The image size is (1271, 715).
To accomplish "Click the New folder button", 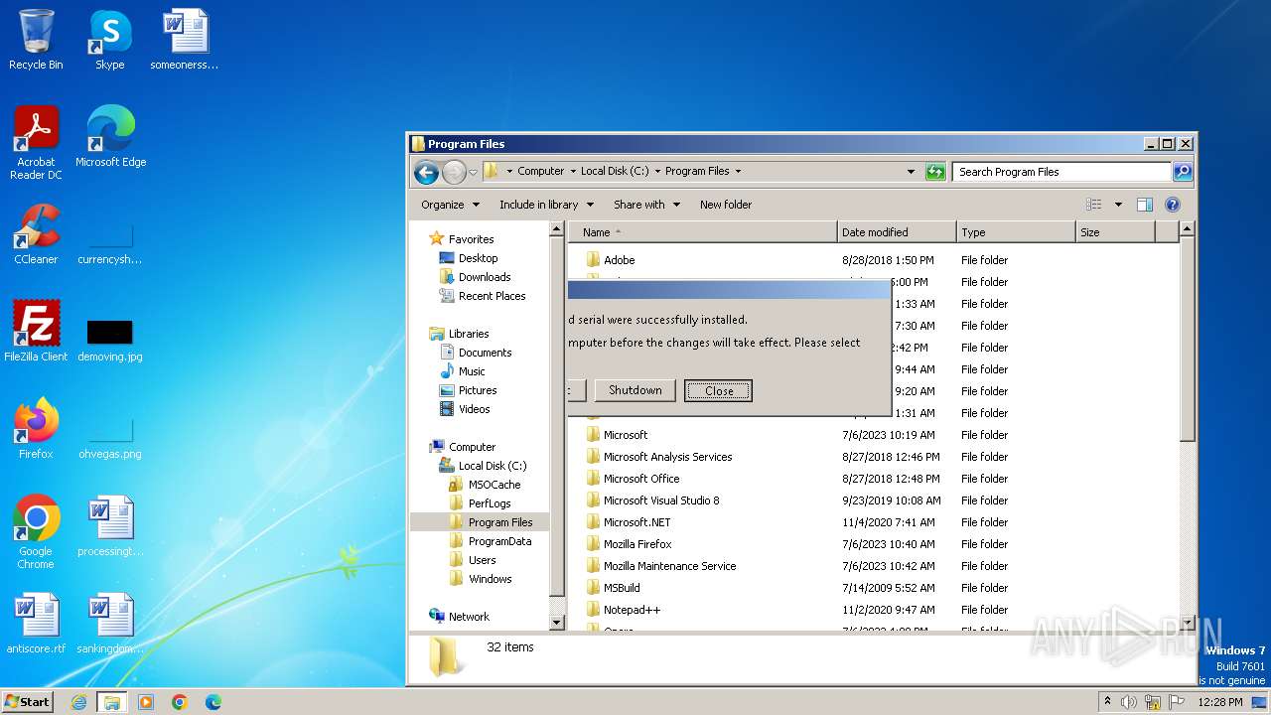I will click(726, 205).
